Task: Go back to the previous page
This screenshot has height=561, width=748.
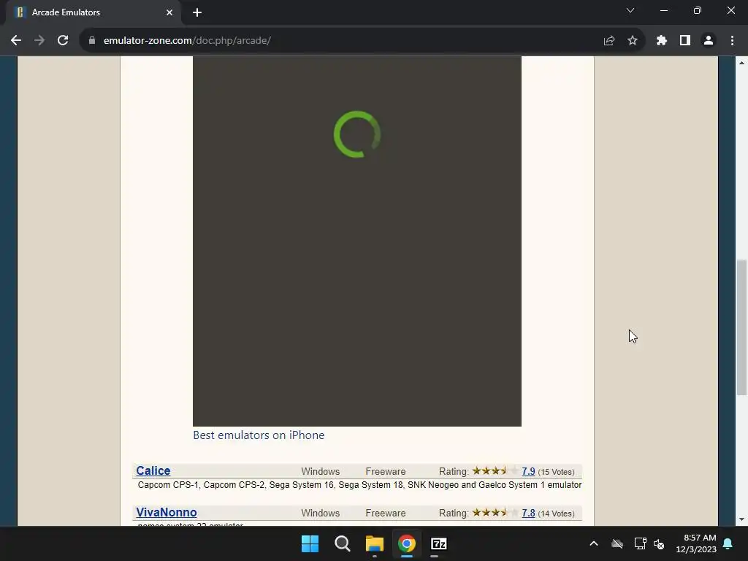Action: click(16, 41)
